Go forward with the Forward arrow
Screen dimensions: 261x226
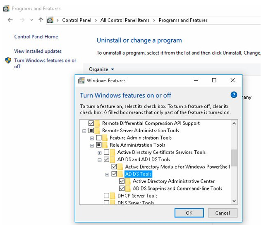click(22, 20)
